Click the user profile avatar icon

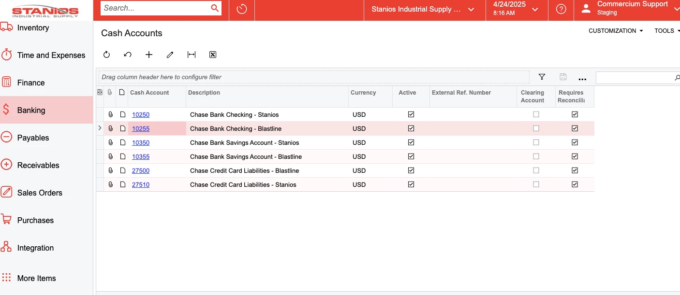coord(586,9)
